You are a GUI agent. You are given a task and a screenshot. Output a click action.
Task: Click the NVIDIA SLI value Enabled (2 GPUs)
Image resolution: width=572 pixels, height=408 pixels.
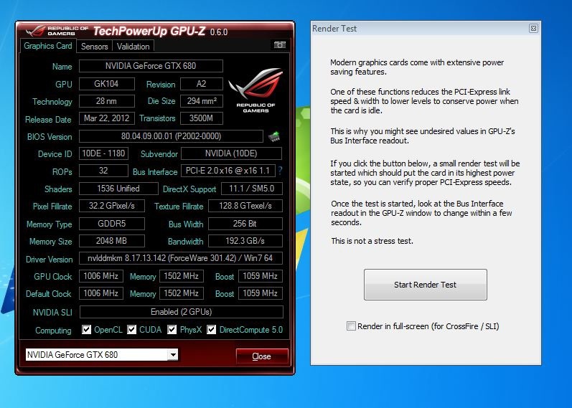click(182, 312)
